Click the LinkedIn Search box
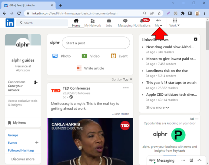Screen dimensions: 209x165 pos(42,23)
